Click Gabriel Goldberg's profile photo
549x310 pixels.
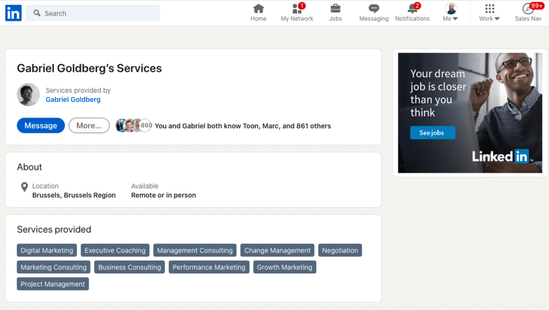(x=28, y=95)
